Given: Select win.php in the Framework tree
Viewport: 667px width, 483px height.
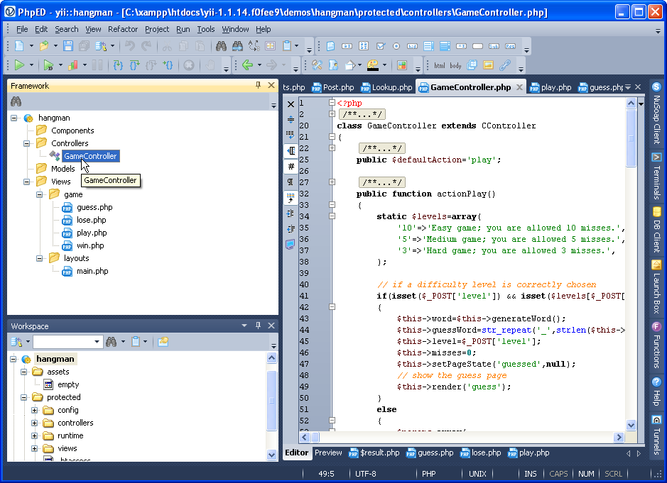Looking at the screenshot, I should [90, 245].
